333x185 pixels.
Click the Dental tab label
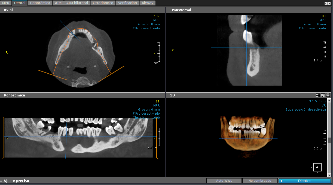(19, 3)
